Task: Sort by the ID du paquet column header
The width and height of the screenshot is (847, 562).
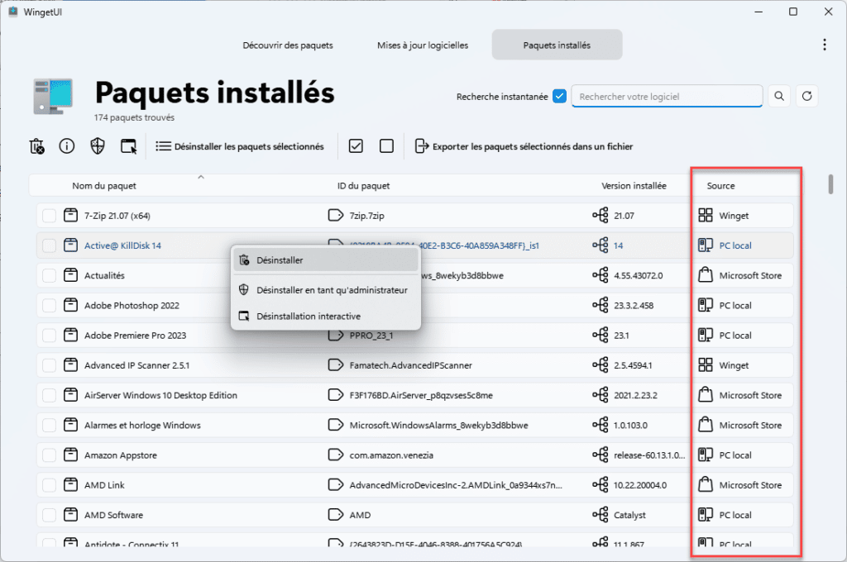Action: pyautogui.click(x=364, y=186)
